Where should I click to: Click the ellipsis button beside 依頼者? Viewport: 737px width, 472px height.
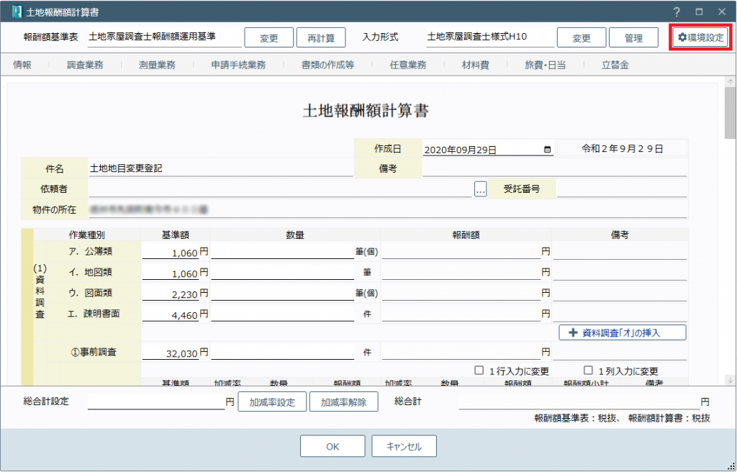point(480,189)
